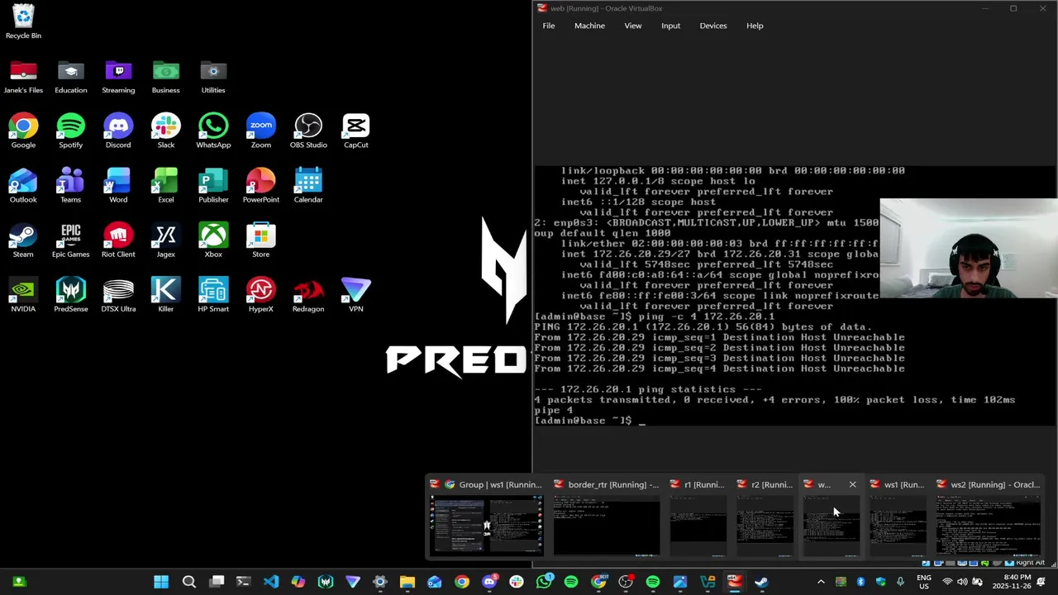1058x595 pixels.
Task: Open the File menu in VirtualBox
Action: (x=549, y=26)
